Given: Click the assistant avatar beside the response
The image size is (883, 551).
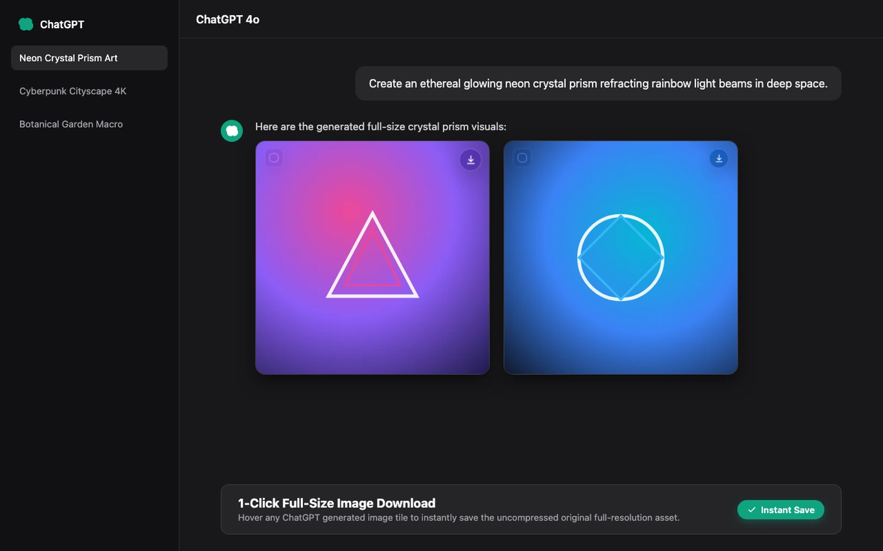Looking at the screenshot, I should click(232, 131).
